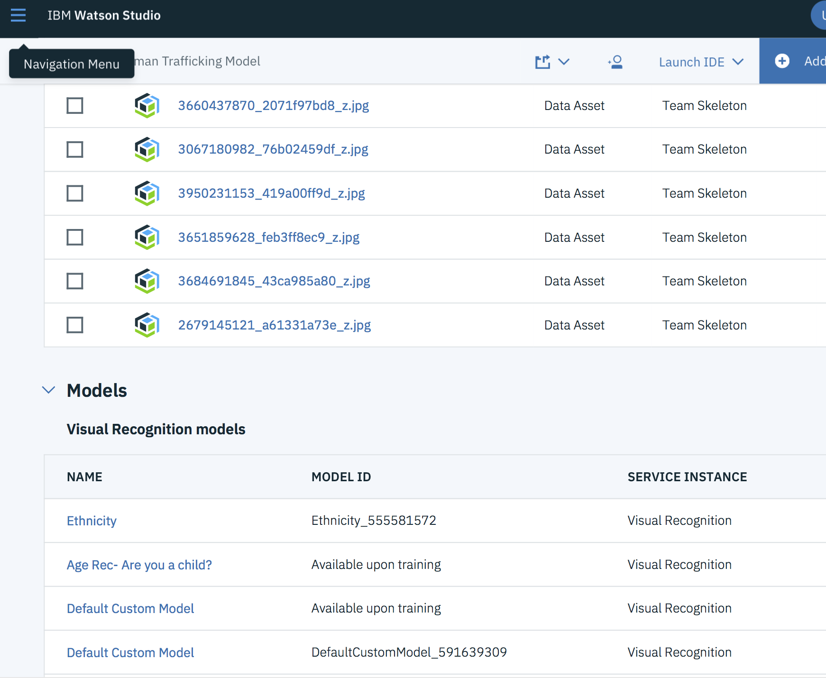This screenshot has height=678, width=826.
Task: Open the Ethnicity model
Action: click(92, 521)
